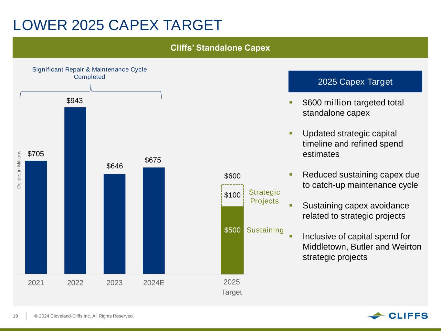Click the "Middletown, Butler and Weirton" bullet
Screen dimensions: 441x331
click(362, 247)
